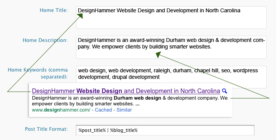The width and height of the screenshot is (276, 140).
Task: Focus the Home Keywords text area
Action: (171, 75)
